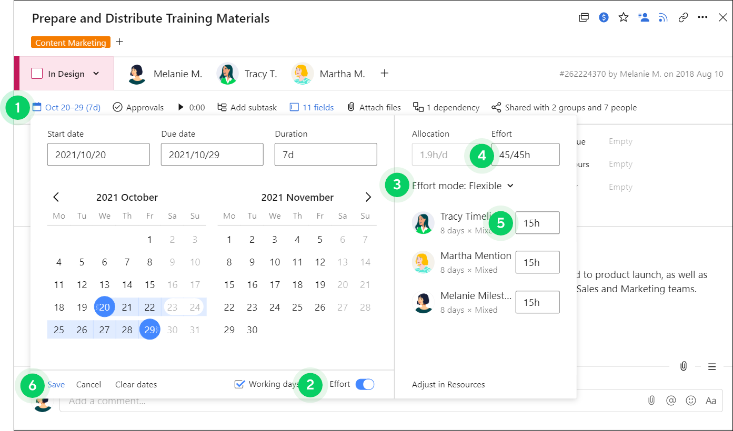This screenshot has height=431, width=733.
Task: Toggle the Working days checkbox
Action: (x=240, y=384)
